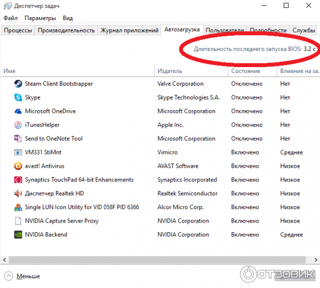This screenshot has height=288, width=320.
Task: Click the Send to OneNote Tool icon
Action: click(x=18, y=138)
